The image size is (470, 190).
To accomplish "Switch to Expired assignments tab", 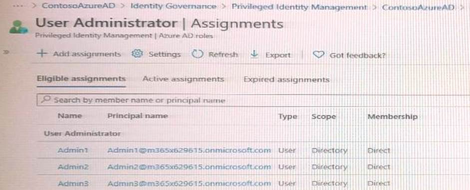I will pyautogui.click(x=287, y=80).
